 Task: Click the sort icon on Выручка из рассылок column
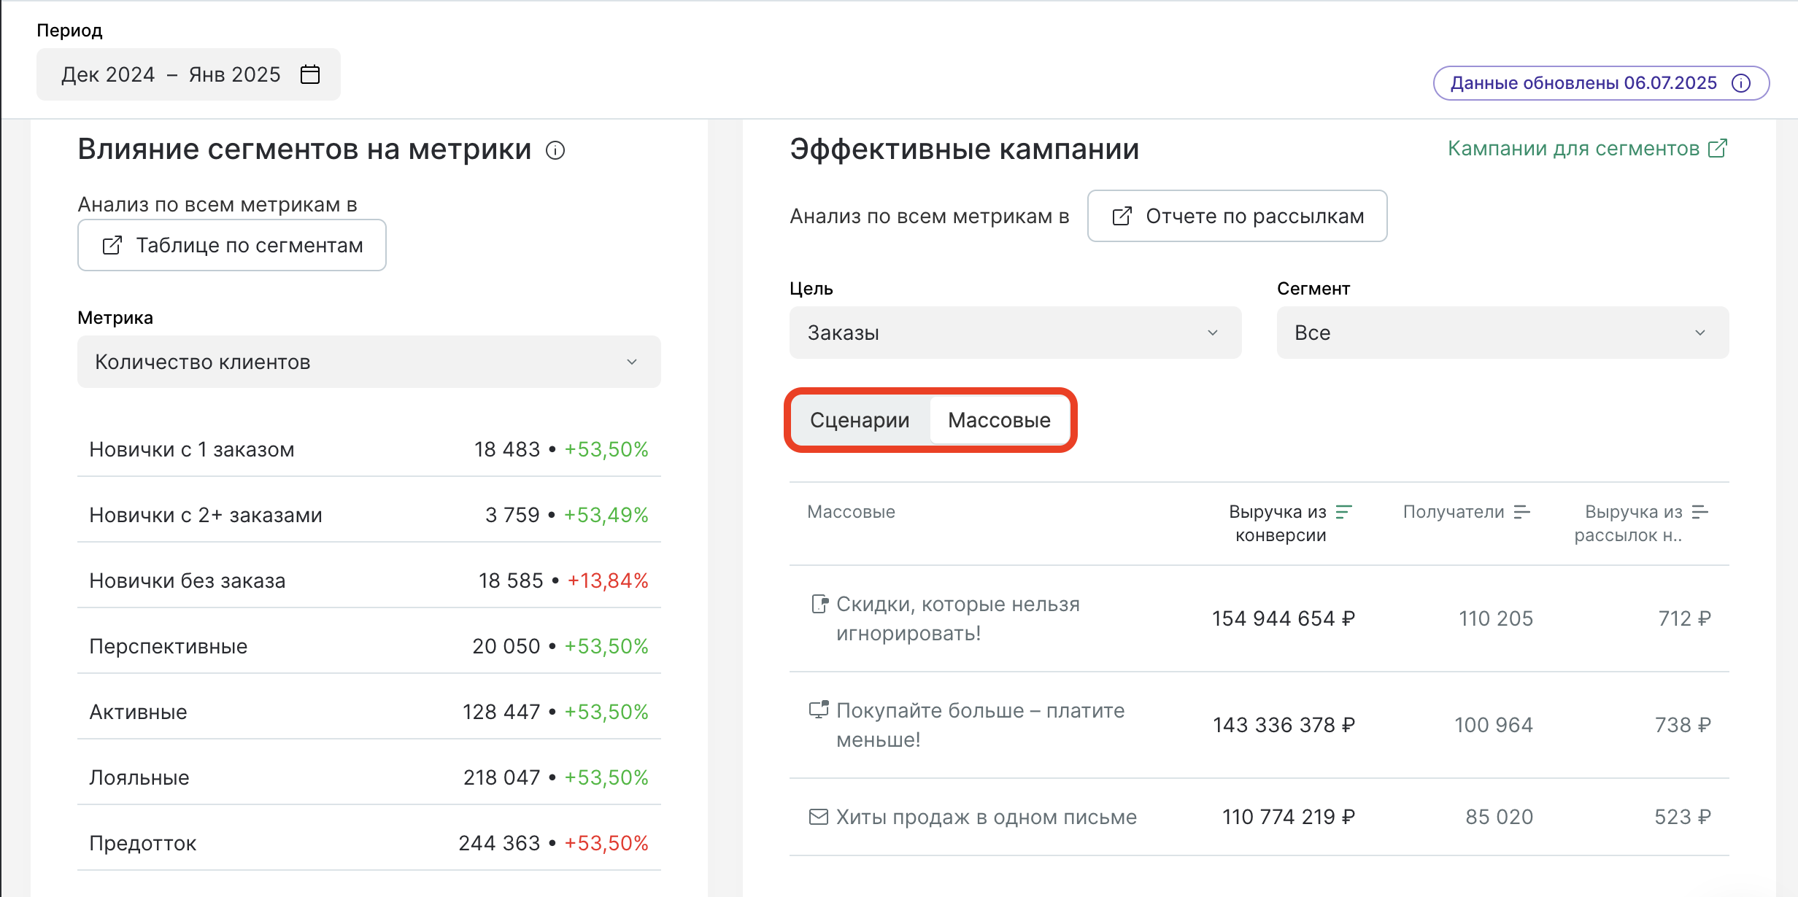point(1700,512)
